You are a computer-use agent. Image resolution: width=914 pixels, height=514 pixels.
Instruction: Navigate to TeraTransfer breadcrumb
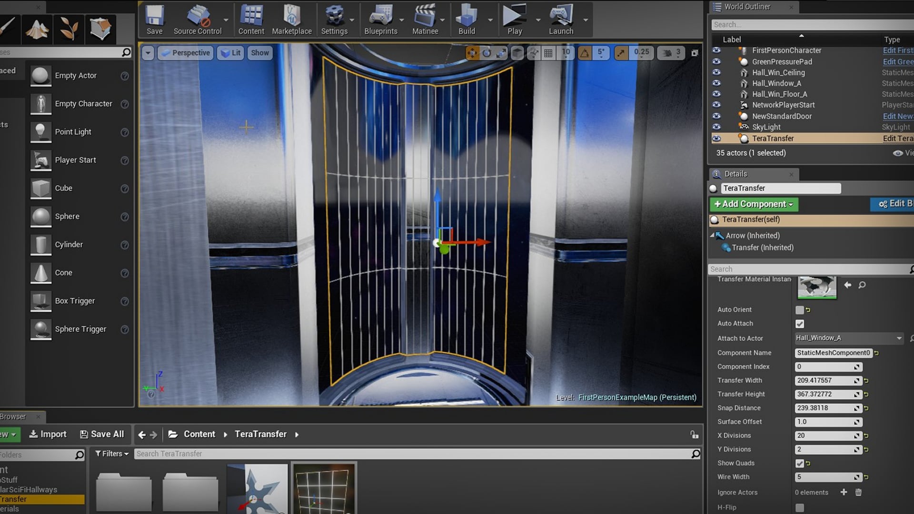coord(260,434)
